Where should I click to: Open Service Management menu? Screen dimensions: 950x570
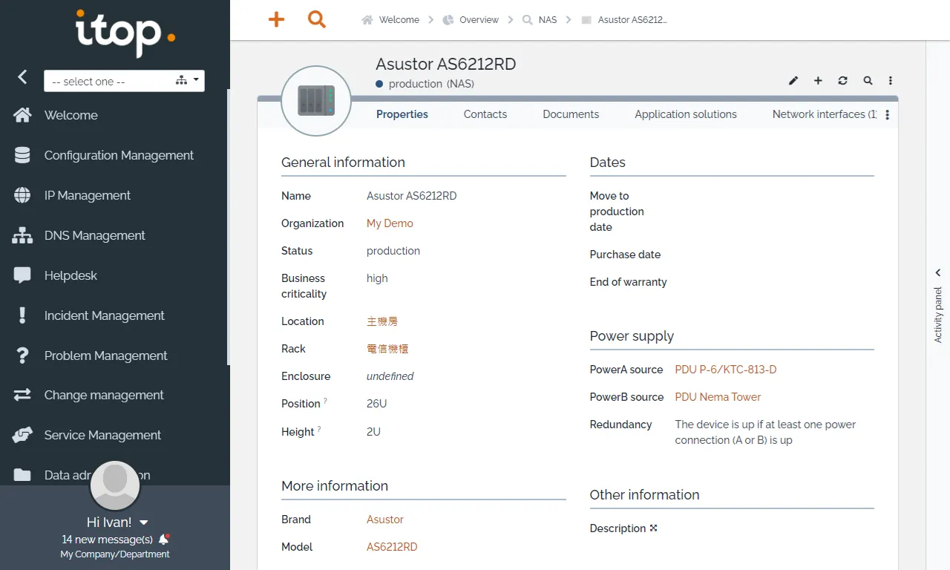click(x=102, y=435)
